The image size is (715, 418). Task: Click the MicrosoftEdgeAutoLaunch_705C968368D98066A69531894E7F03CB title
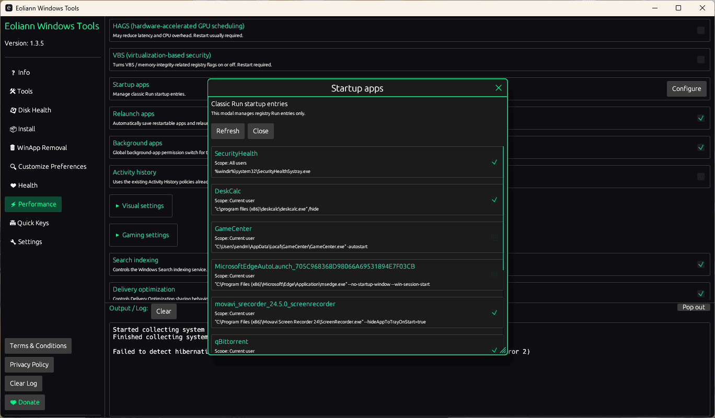click(x=315, y=266)
